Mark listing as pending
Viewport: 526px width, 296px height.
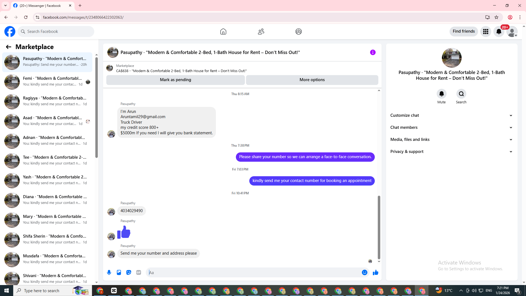coord(175,80)
